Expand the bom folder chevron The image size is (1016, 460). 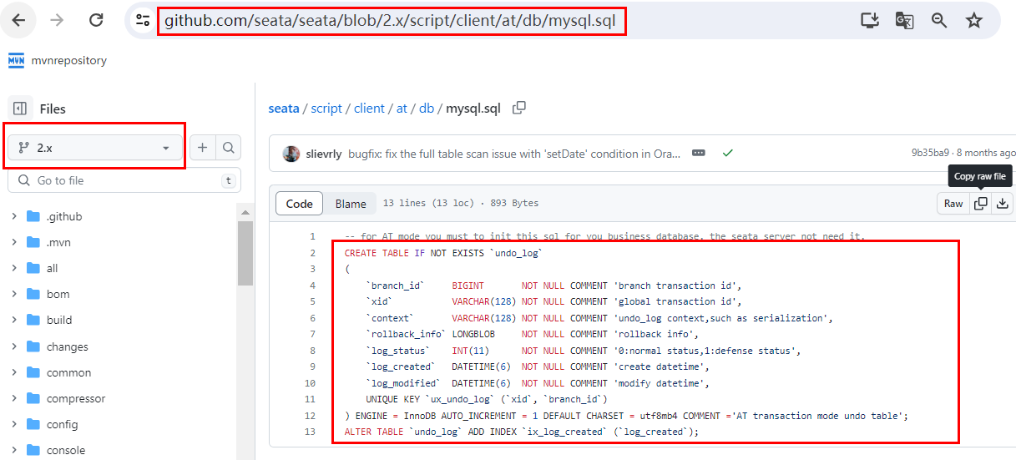click(x=14, y=294)
